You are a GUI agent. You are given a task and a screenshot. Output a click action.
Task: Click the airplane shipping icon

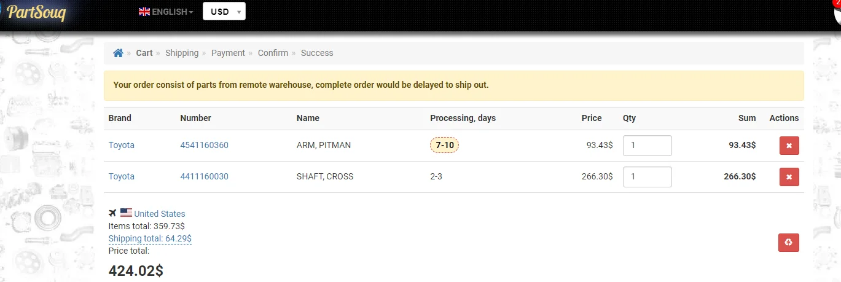112,213
